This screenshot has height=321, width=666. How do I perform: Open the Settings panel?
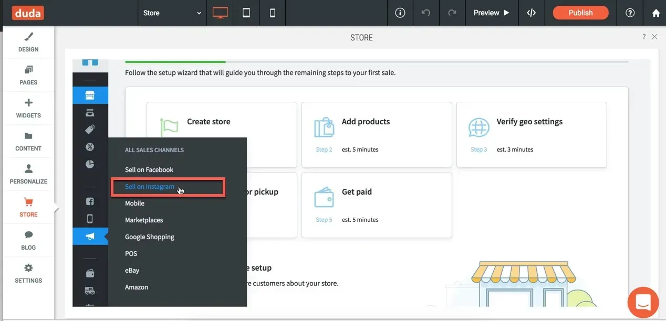[28, 274]
